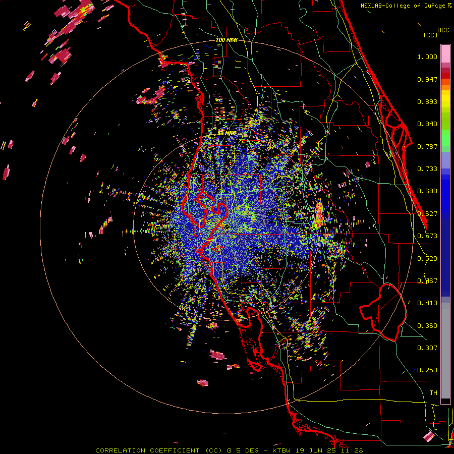Select the 0.733 scale value

tap(427, 169)
